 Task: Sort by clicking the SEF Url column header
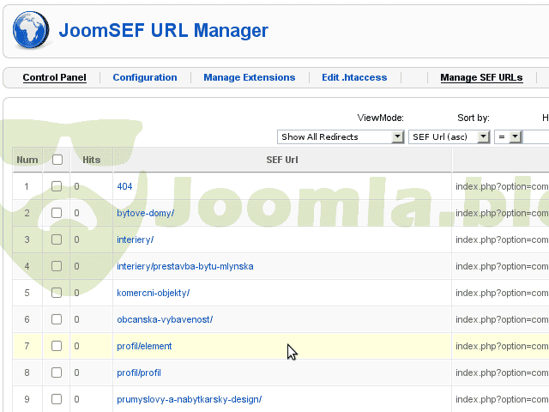(x=281, y=160)
